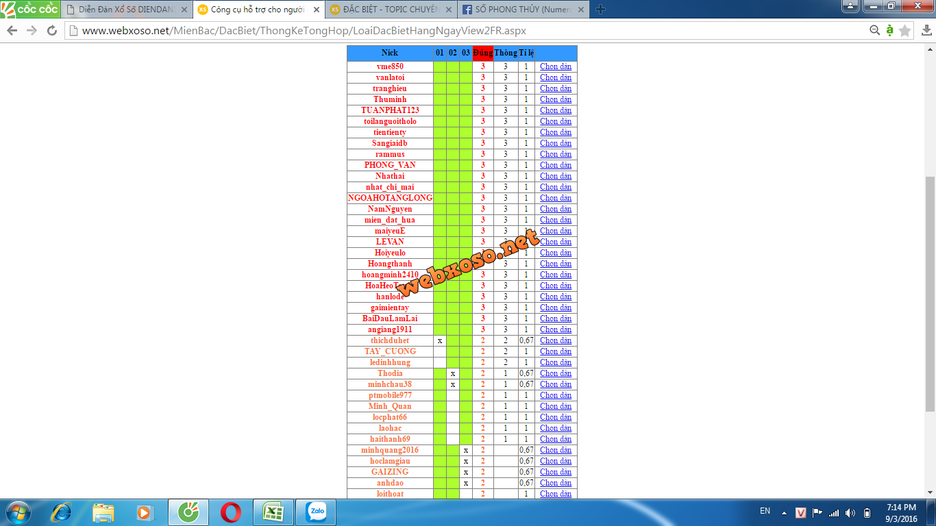
Task: Open the browser user profile button
Action: pyautogui.click(x=849, y=6)
